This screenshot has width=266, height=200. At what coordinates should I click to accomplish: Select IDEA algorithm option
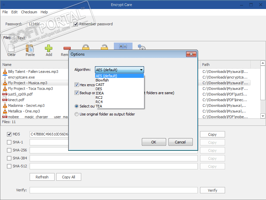click(120, 93)
